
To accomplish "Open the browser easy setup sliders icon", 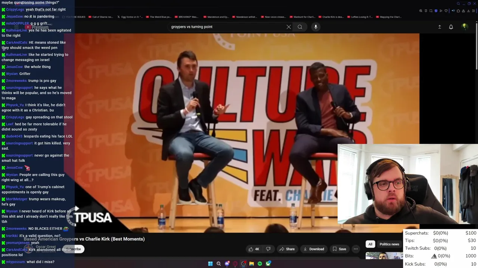I will (474, 11).
